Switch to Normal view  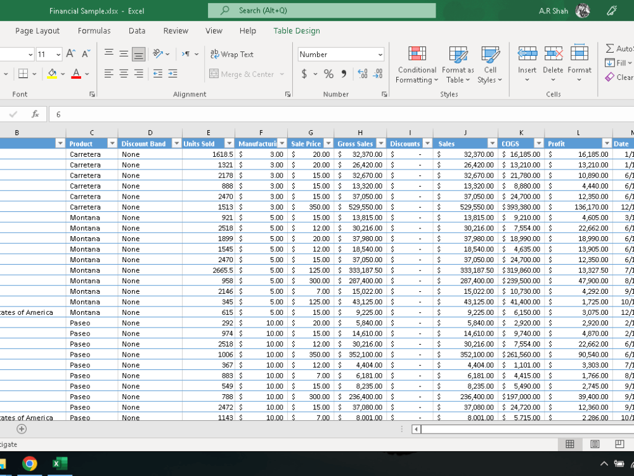click(x=570, y=444)
